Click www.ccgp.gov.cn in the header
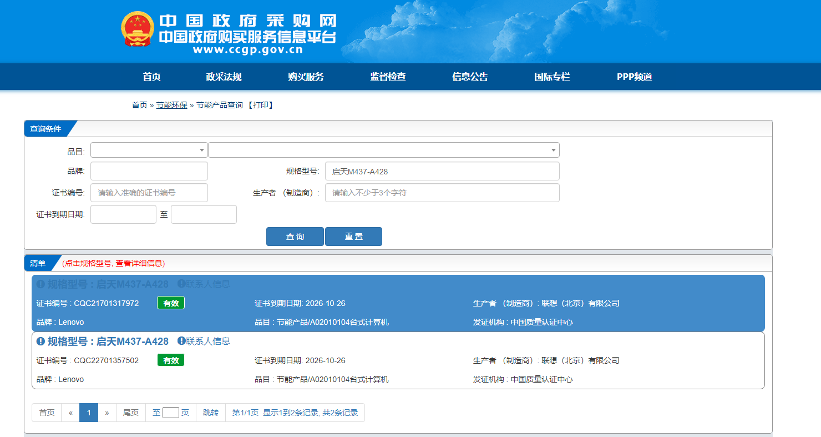 tap(248, 49)
